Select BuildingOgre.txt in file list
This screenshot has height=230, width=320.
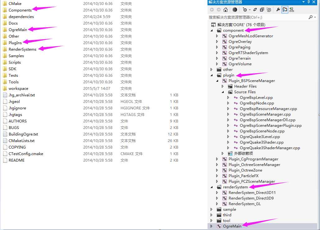click(x=23, y=134)
